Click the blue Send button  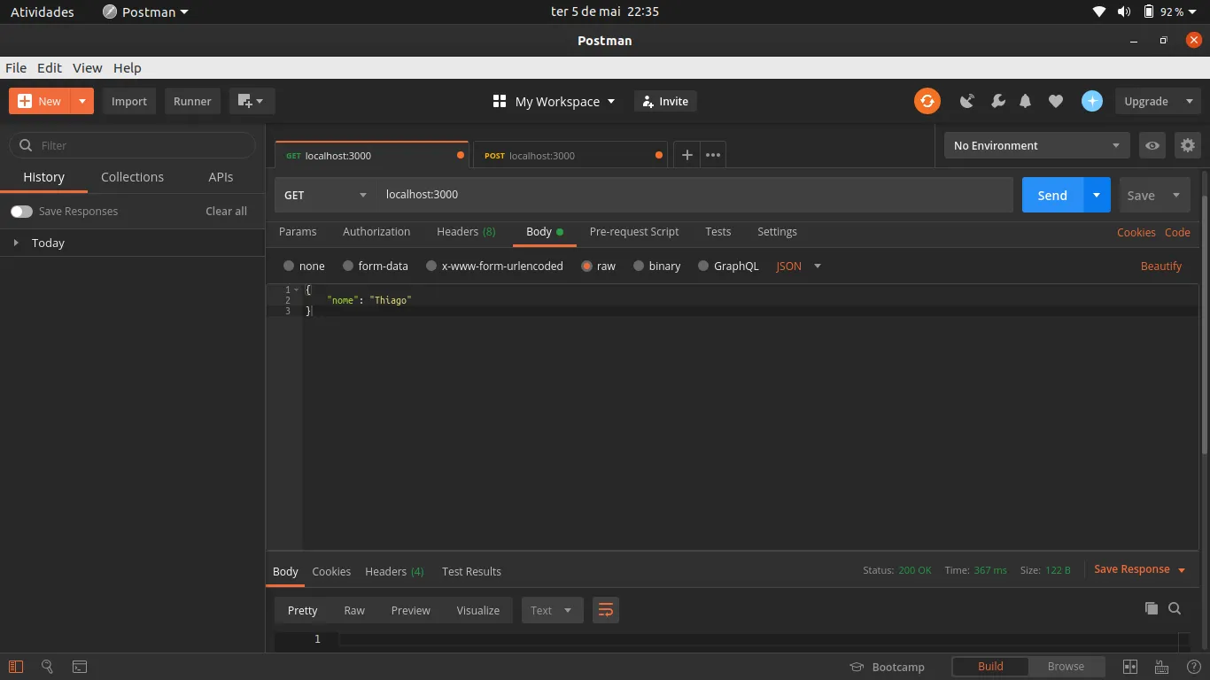[x=1051, y=195]
